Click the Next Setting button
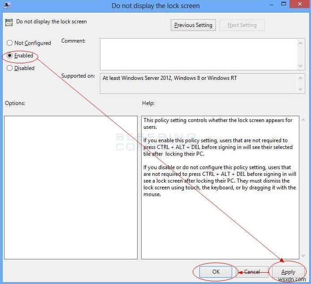 (242, 25)
